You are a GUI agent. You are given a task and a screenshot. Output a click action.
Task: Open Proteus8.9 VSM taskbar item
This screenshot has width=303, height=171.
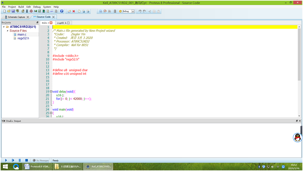click(37, 166)
